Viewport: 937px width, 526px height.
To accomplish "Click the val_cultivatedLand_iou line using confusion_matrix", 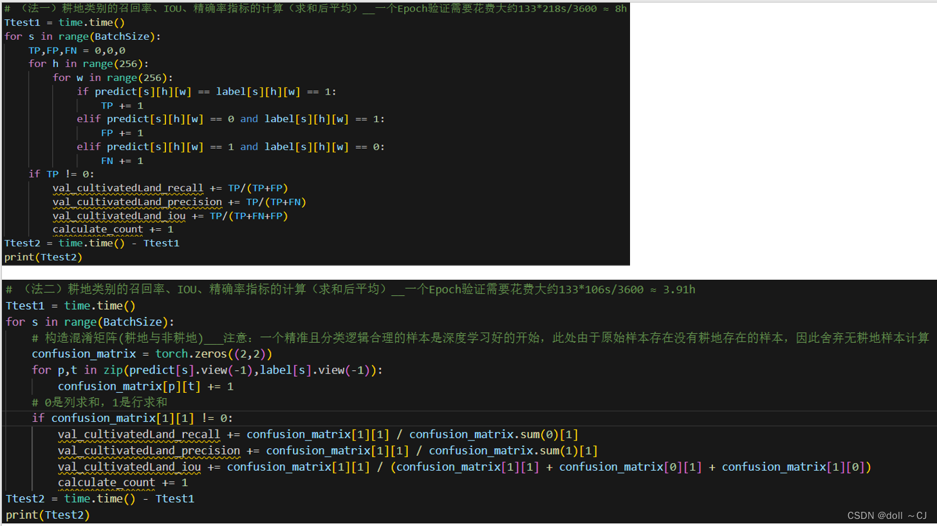I will click(464, 467).
